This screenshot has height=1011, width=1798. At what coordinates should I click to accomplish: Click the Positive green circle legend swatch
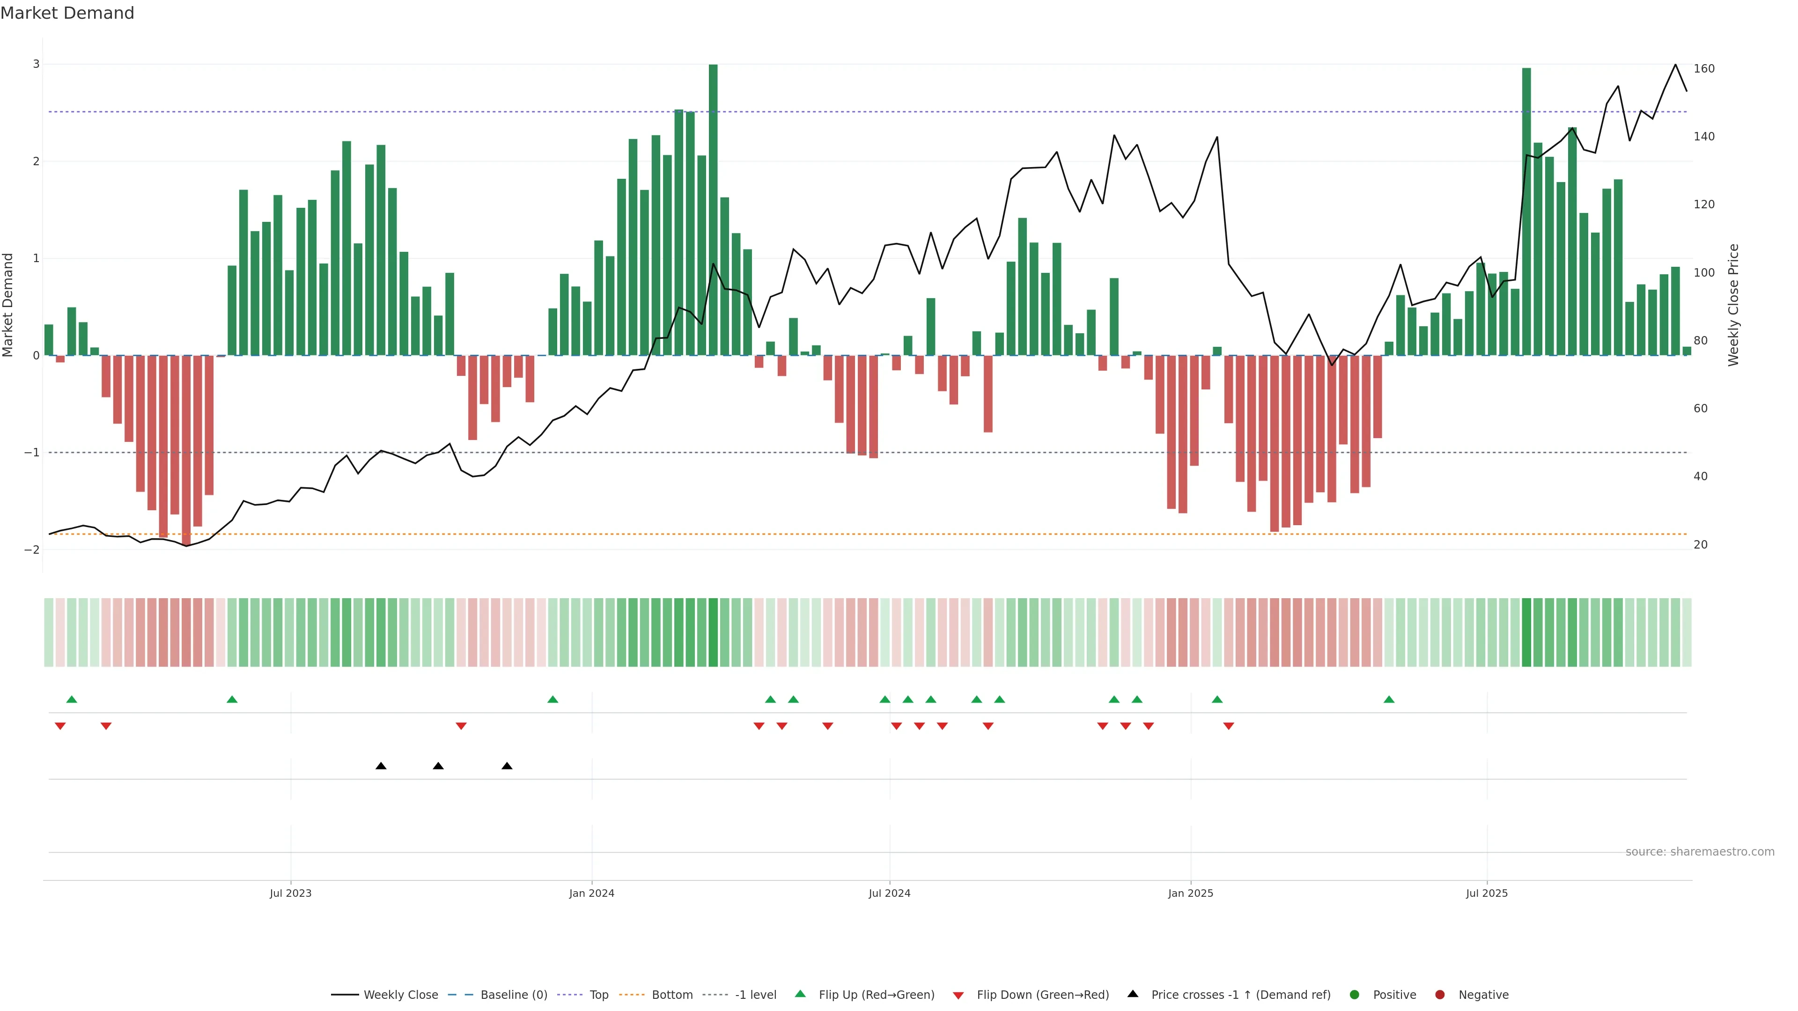[x=1355, y=995]
